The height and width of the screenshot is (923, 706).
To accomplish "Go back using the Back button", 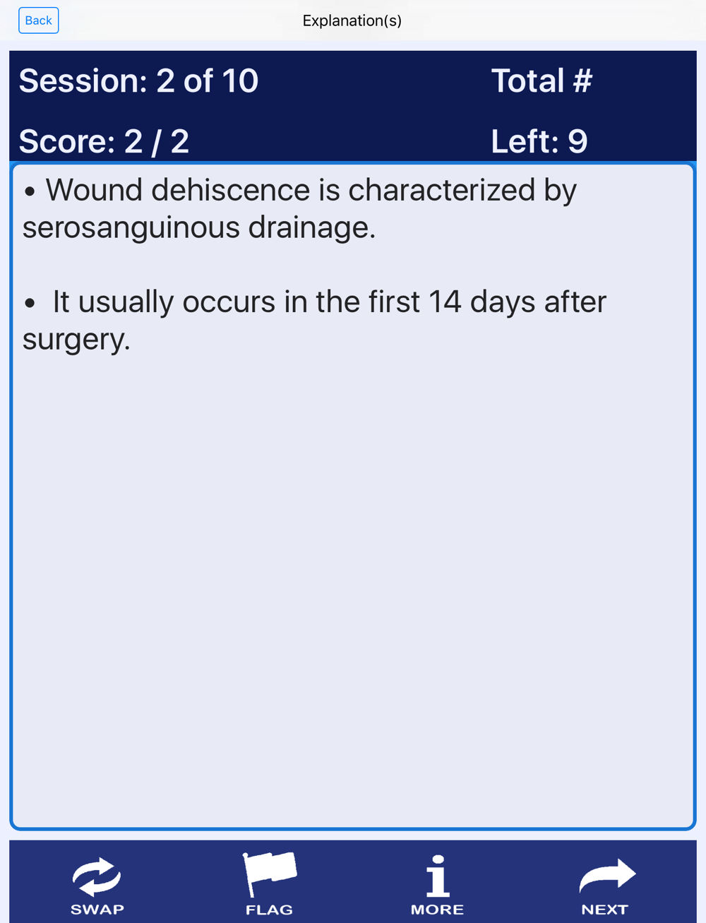I will (38, 20).
